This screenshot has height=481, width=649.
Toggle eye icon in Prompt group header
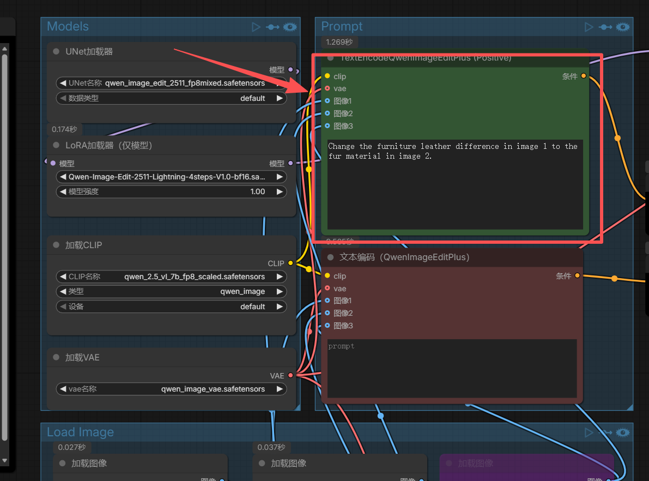point(622,27)
